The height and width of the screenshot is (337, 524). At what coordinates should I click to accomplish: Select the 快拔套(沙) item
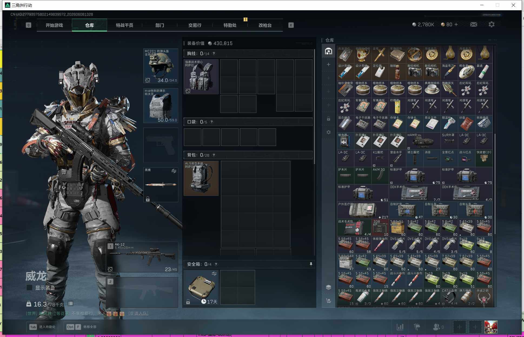(x=484, y=158)
